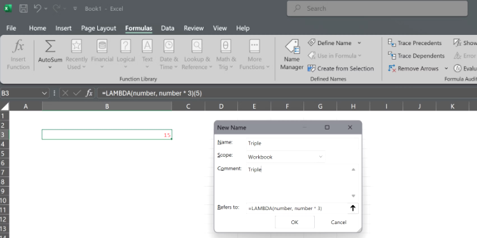Image resolution: width=477 pixels, height=238 pixels.
Task: Select row 5 header
Action: pyautogui.click(x=4, y=154)
